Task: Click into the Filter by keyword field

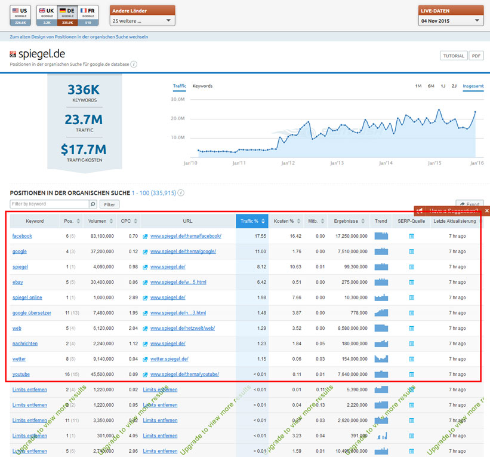Action: (x=50, y=204)
